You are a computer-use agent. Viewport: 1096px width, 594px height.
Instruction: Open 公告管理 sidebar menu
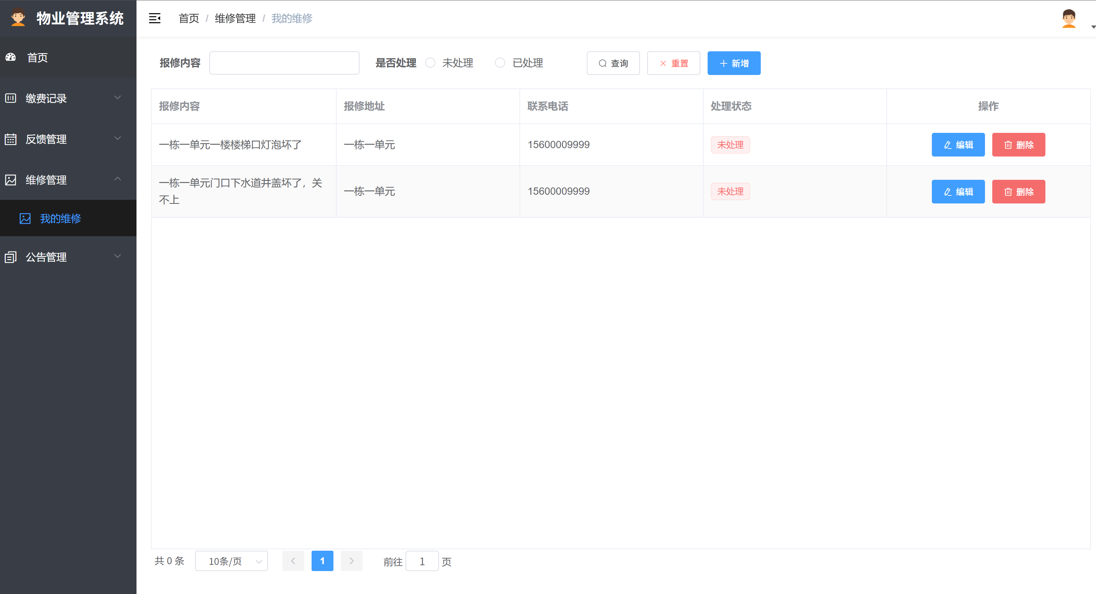click(68, 257)
